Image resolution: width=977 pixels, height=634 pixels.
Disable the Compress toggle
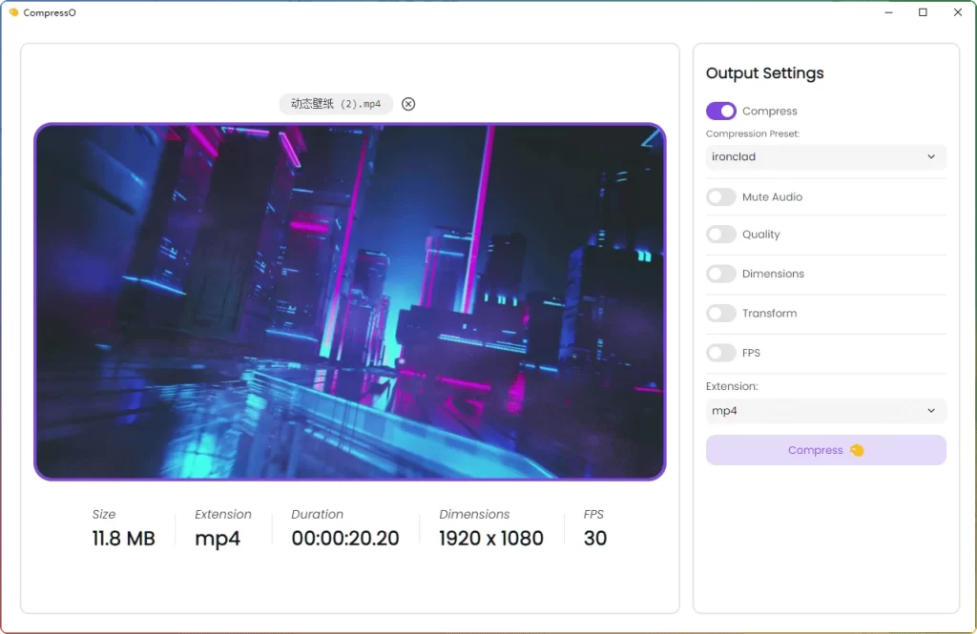[721, 112]
